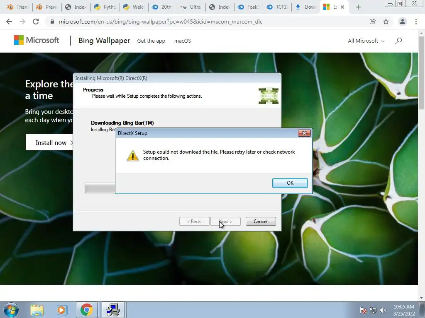Switch to the 'Welc' Python tab
The height and width of the screenshot is (318, 425).
[134, 7]
